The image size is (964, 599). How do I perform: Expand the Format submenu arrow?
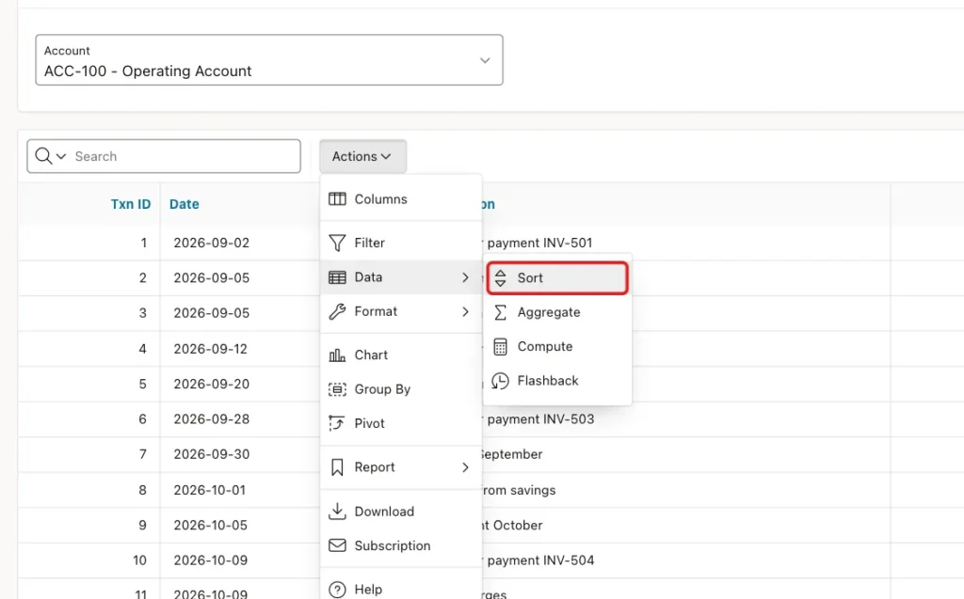point(465,311)
